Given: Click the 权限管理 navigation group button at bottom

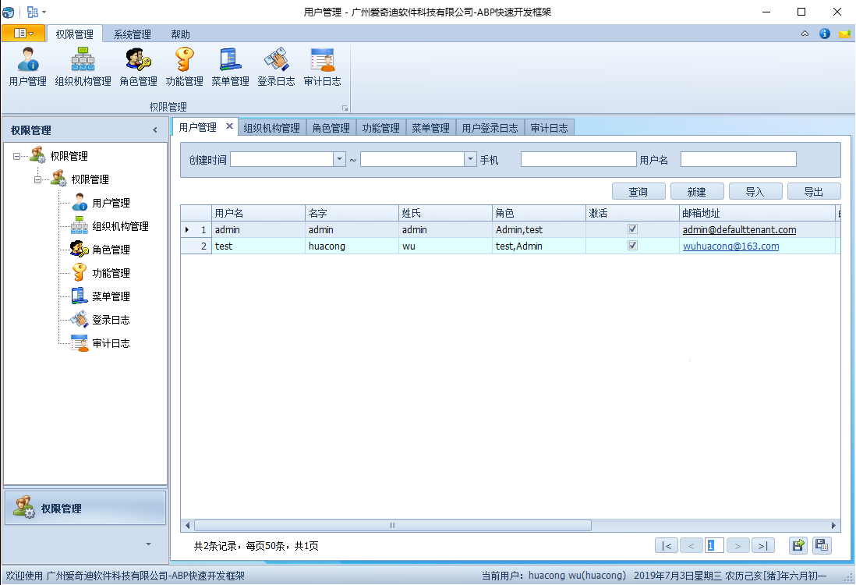Looking at the screenshot, I should (x=85, y=508).
